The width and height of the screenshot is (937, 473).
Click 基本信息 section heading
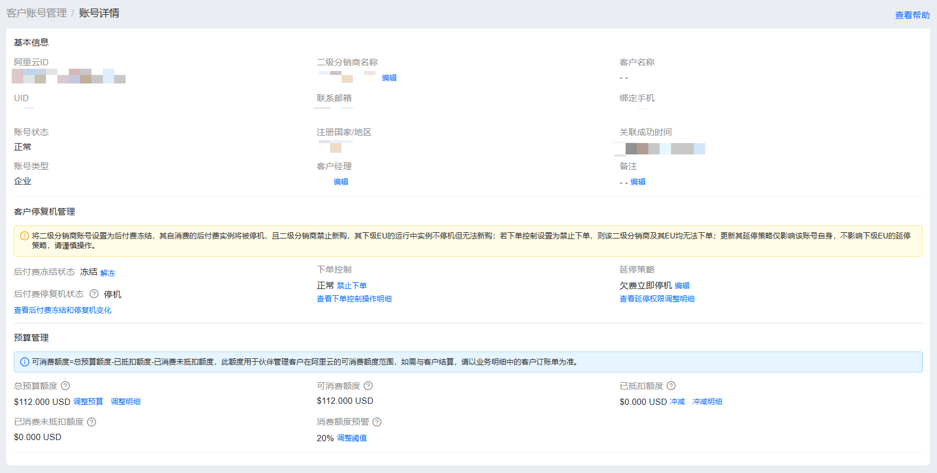[31, 43]
